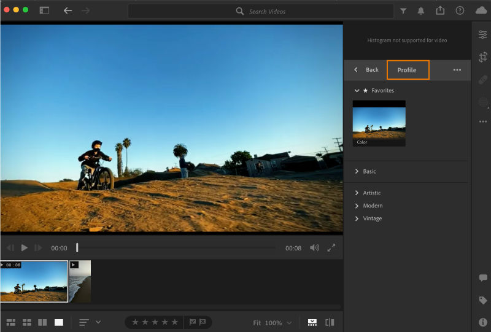The image size is (491, 332).
Task: Mute the video audio speaker
Action: pyautogui.click(x=314, y=248)
